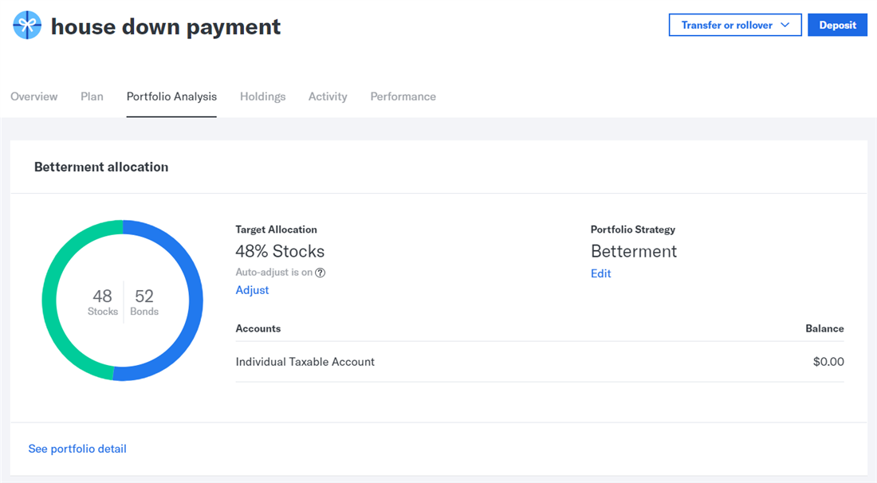Screen dimensions: 877x483
Task: Expand the Transfer or rollover dropdown
Action: (734, 25)
